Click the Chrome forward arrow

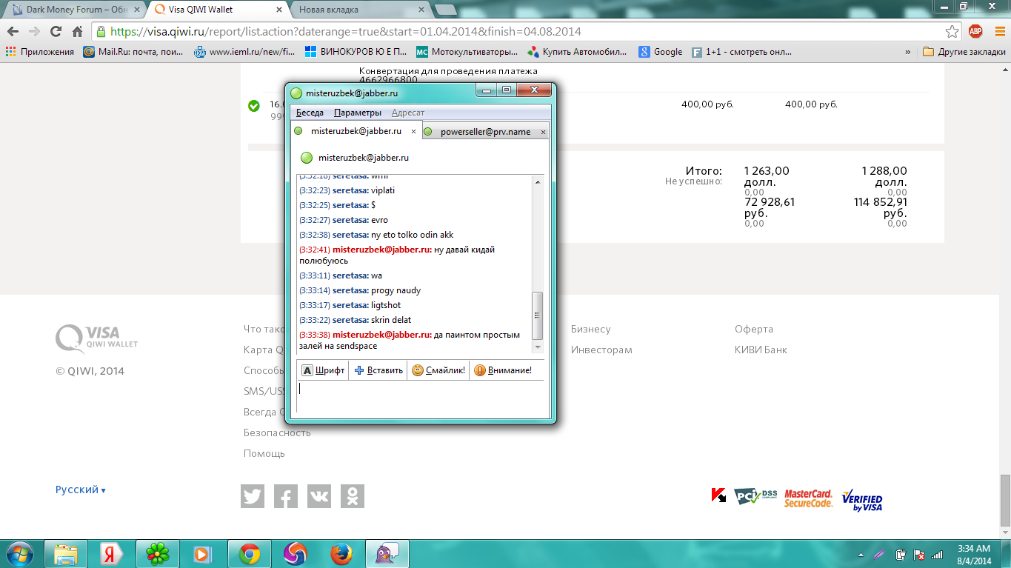coord(34,32)
